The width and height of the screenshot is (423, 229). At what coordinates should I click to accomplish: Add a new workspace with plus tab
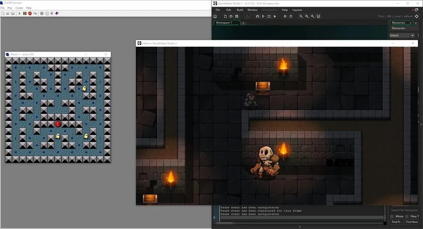pos(243,23)
